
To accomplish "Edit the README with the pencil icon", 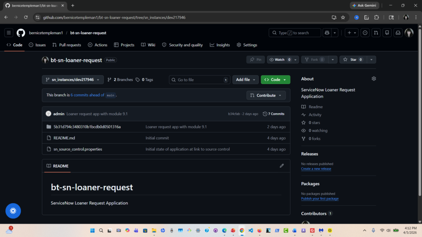I will (x=282, y=166).
